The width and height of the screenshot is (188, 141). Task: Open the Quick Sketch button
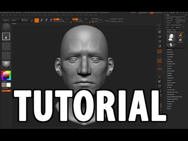pyautogui.click(x=25, y=20)
